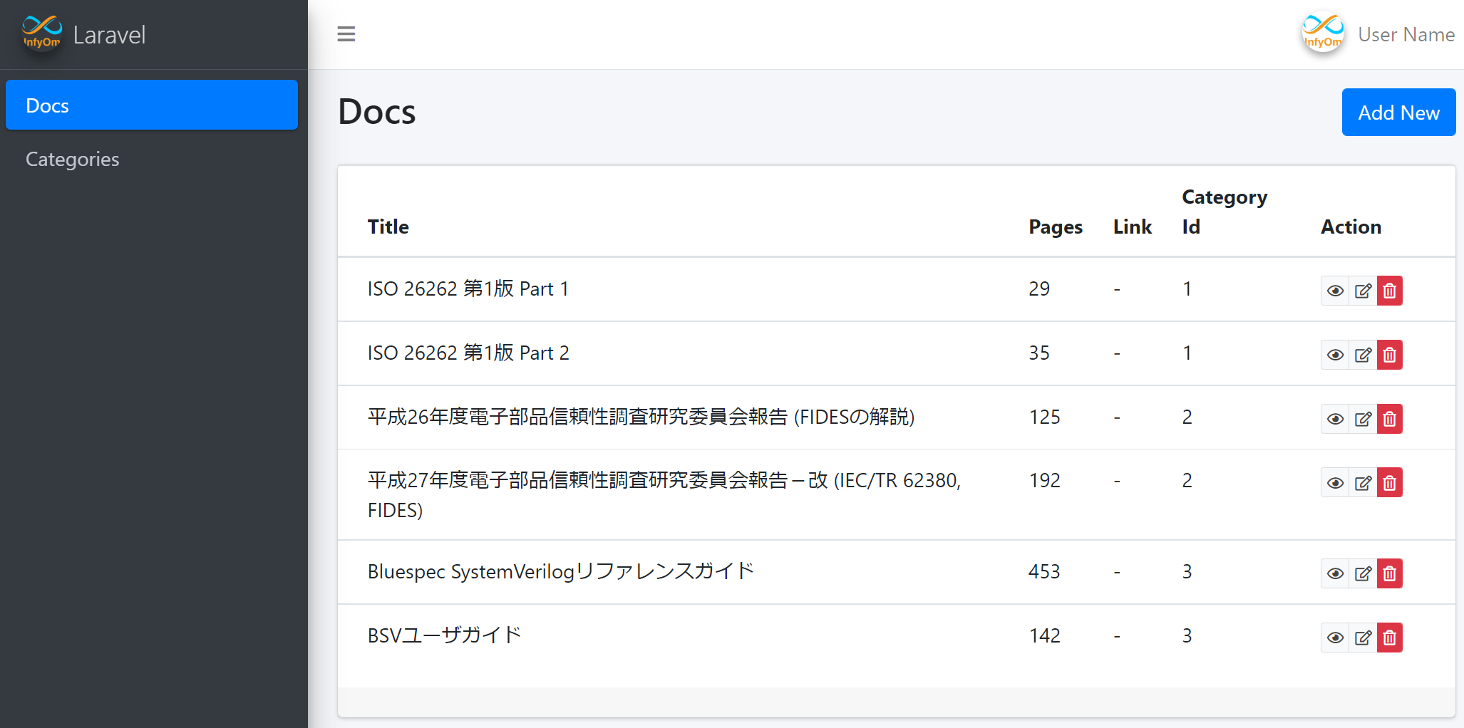Edit ISO 26262 第1版 Part 1 document
Image resolution: width=1464 pixels, height=728 pixels.
(x=1362, y=291)
